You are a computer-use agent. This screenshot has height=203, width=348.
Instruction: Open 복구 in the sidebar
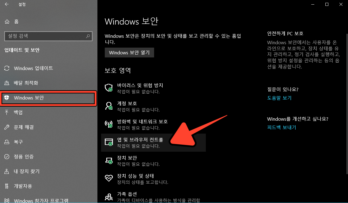click(49, 142)
